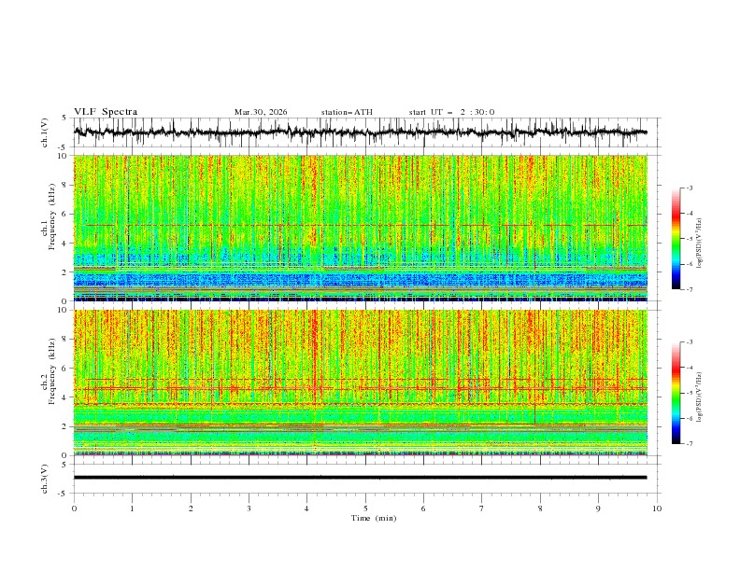Screen dimensions: 740x571
Task: Click the "station=ATH" label
Action: coord(347,112)
